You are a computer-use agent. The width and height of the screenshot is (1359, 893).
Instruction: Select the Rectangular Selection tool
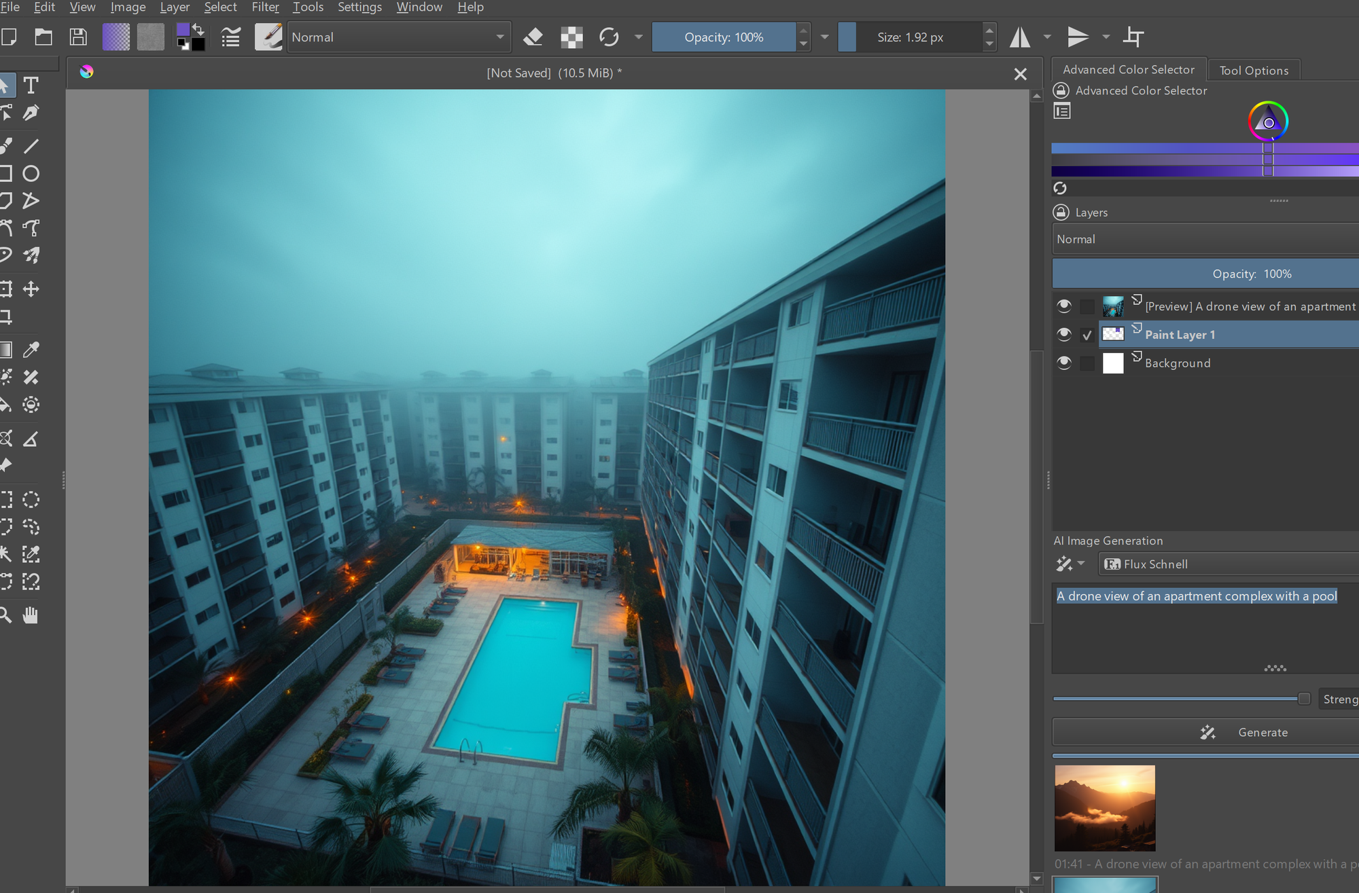6,499
